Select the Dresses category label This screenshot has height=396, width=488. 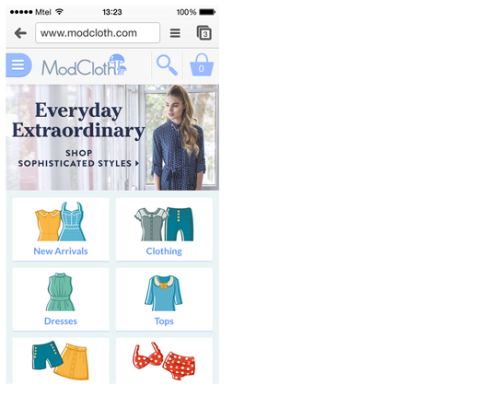[x=61, y=321]
